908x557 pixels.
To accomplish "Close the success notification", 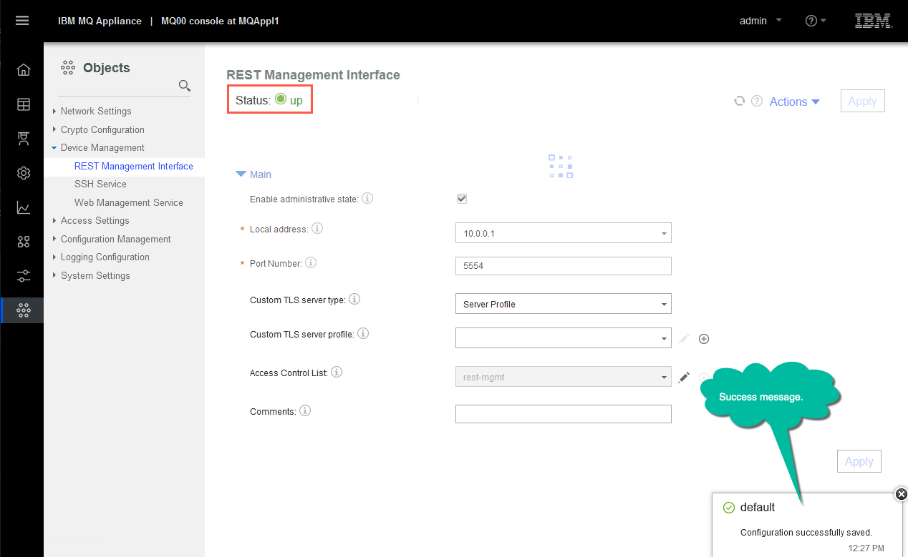I will [x=902, y=494].
